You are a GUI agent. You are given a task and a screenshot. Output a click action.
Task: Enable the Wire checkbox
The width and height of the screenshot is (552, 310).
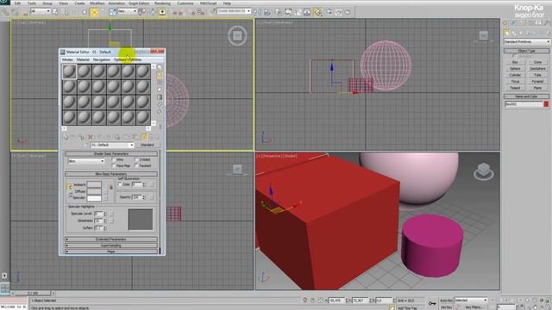pyautogui.click(x=114, y=159)
